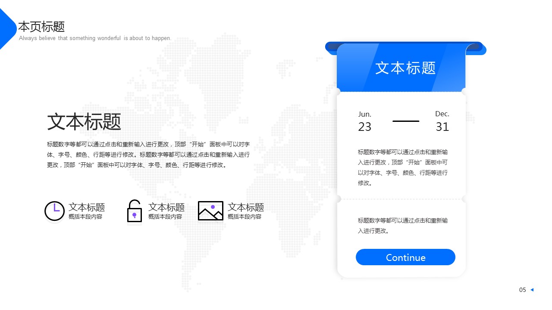Image resolution: width=552 pixels, height=310 pixels.
Task: Click the Dec. 31 end date
Action: 442,121
